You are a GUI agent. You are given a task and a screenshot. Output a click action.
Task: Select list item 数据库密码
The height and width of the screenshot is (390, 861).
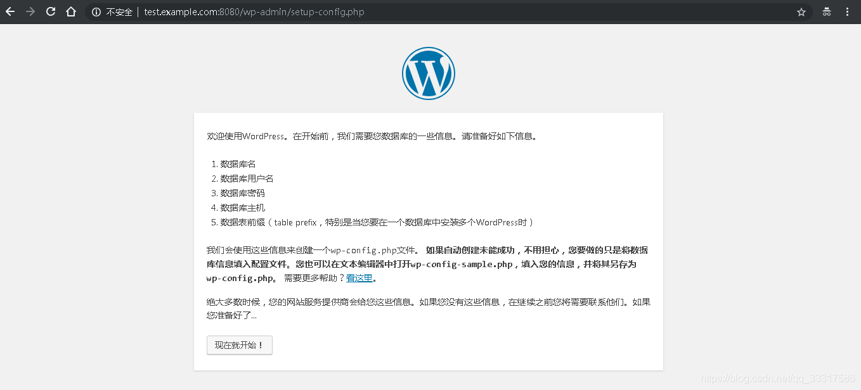coord(242,193)
